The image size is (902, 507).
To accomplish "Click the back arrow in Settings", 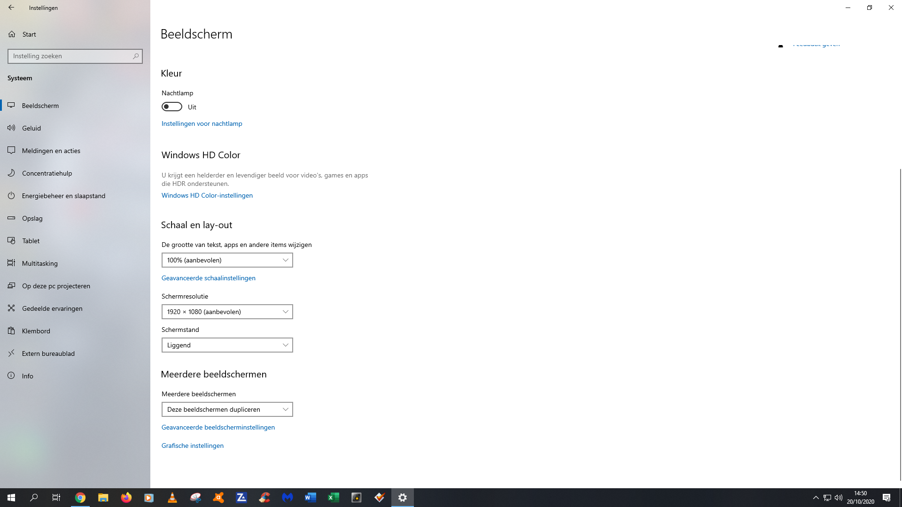I will coord(11,8).
